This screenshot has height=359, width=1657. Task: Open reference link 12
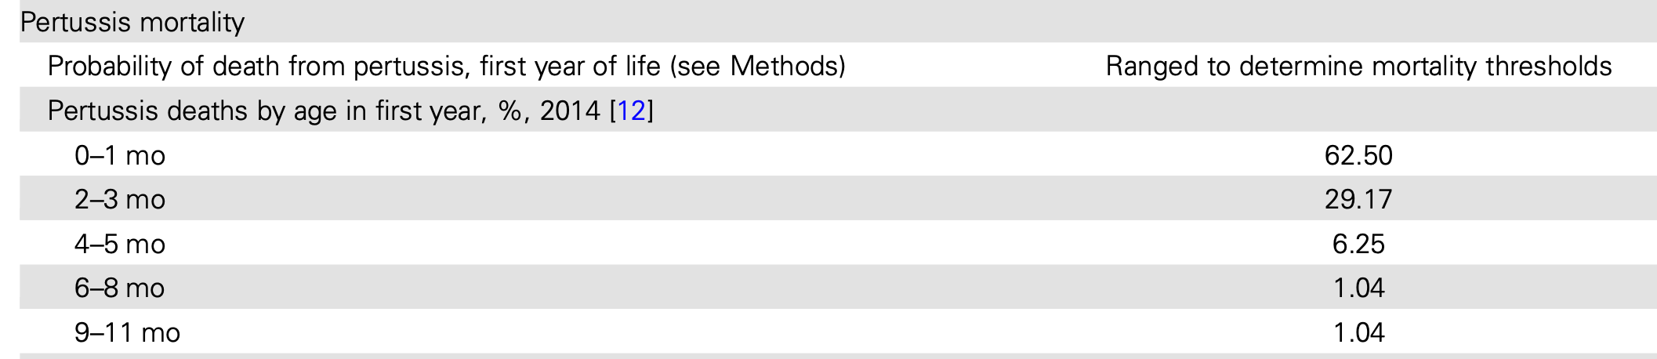(631, 111)
